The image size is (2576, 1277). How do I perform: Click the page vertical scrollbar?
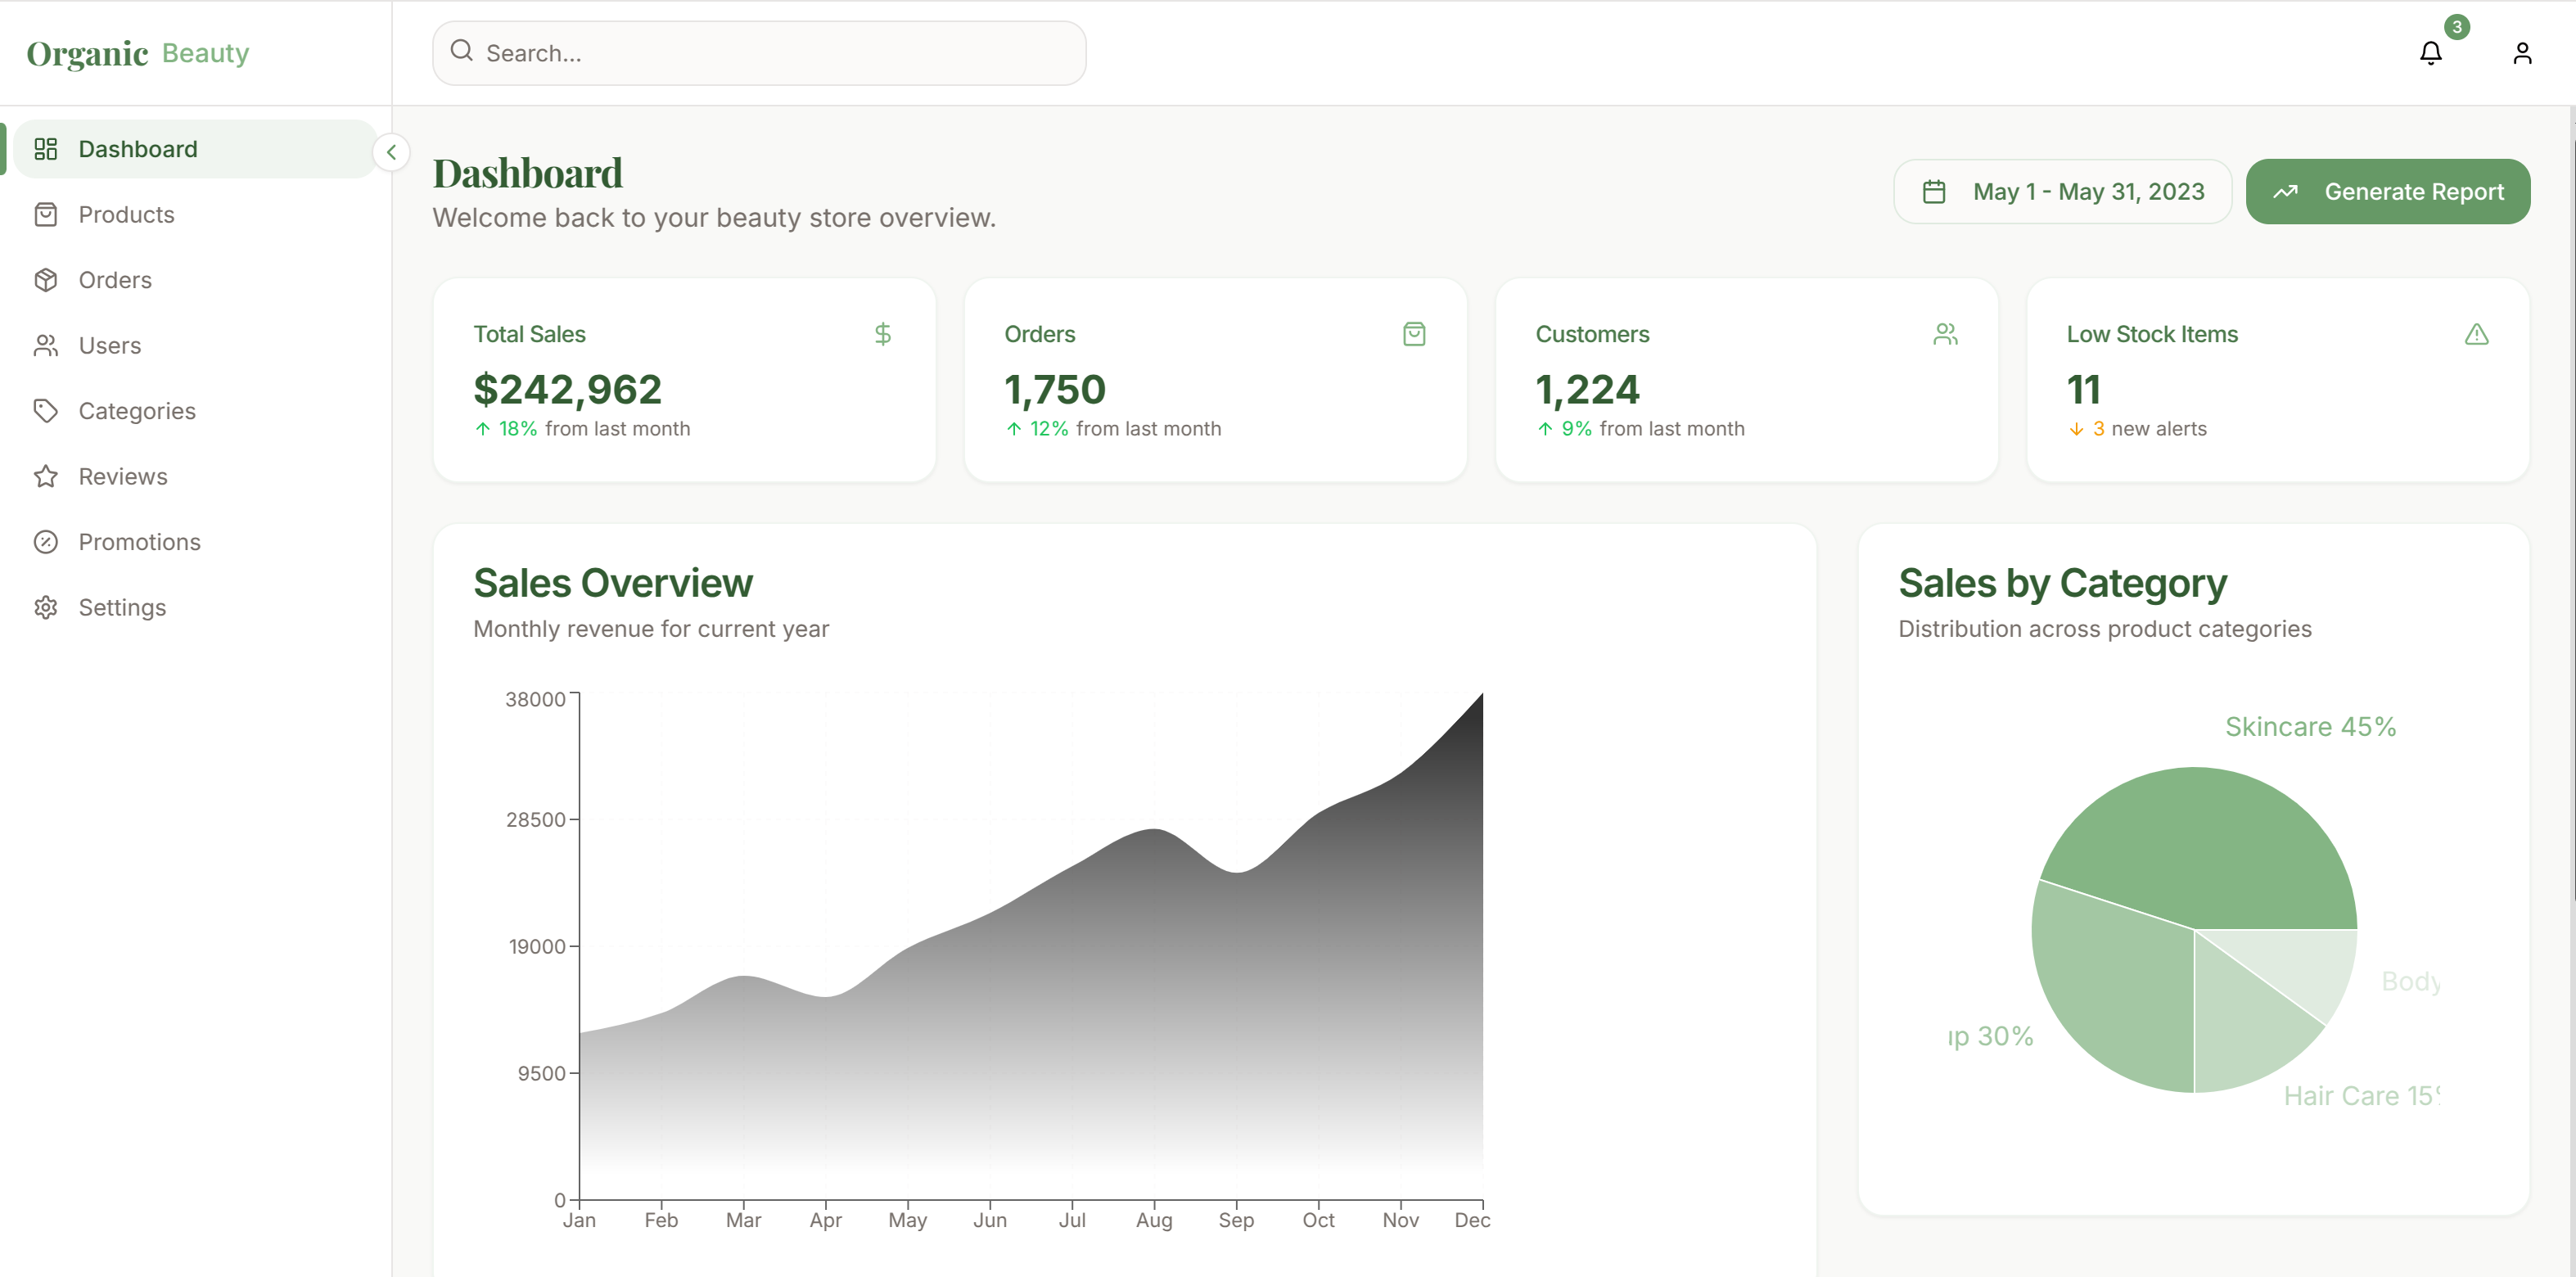click(x=2571, y=520)
